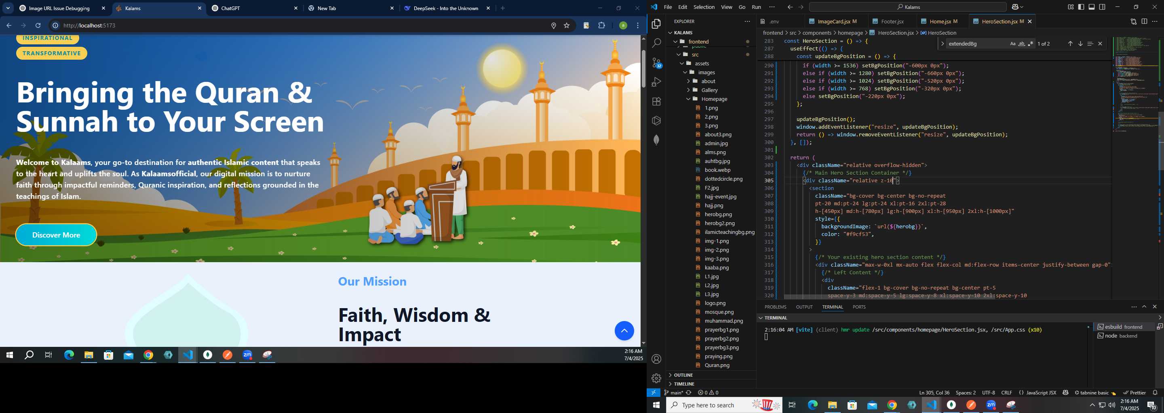Click Customize Layout icon in title bar

click(1071, 7)
